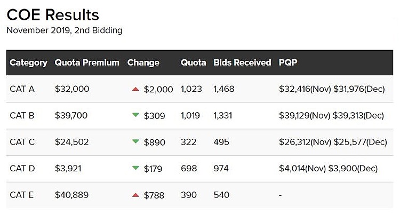Select the November 2019, 2nd Bidding subtitle
The height and width of the screenshot is (214, 400).
(64, 30)
